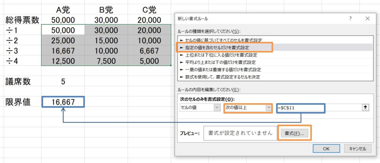Select rule type セルの値に基づいてすべてのセルを書式設定
Viewport: 380px width, 163px height.
coord(275,40)
